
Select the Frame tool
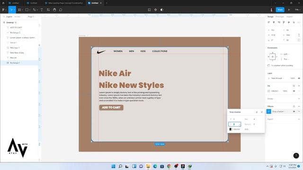coord(19,9)
